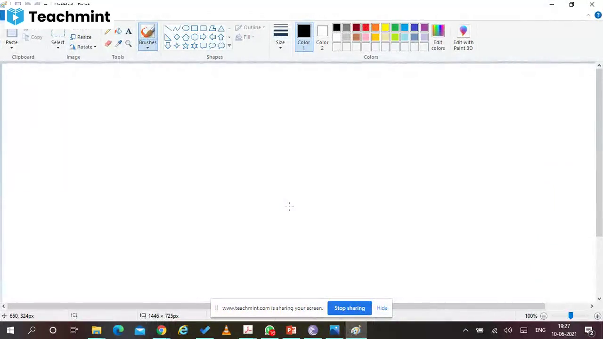Expand the Select dropdown arrow
Screen dimensions: 603x339
point(58,48)
